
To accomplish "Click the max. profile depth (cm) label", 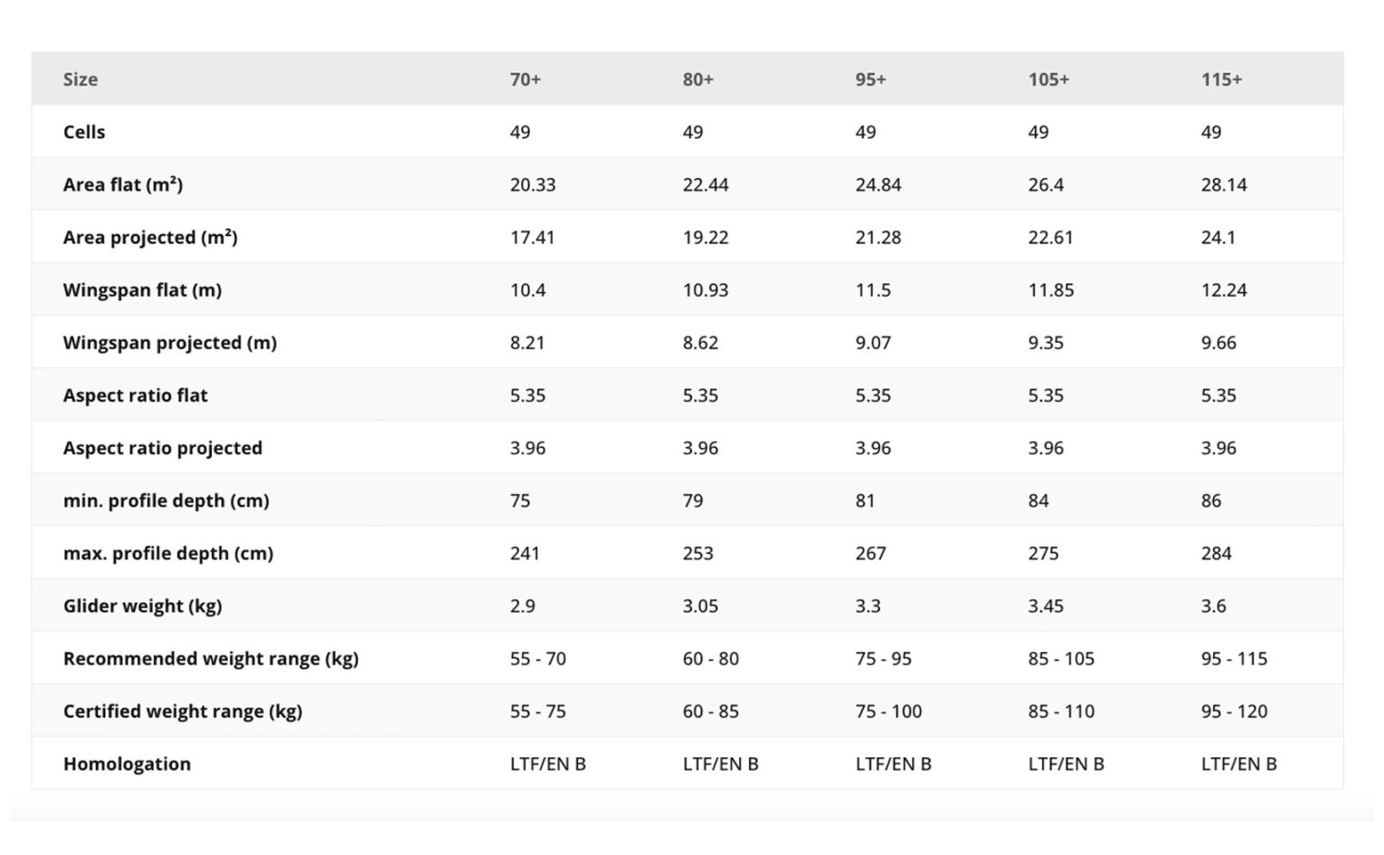I will pos(168,553).
